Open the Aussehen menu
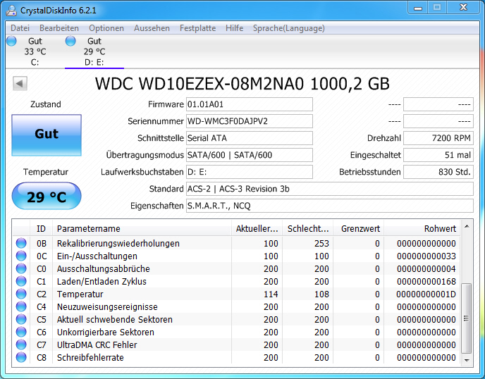This screenshot has height=379, width=485. (x=152, y=28)
